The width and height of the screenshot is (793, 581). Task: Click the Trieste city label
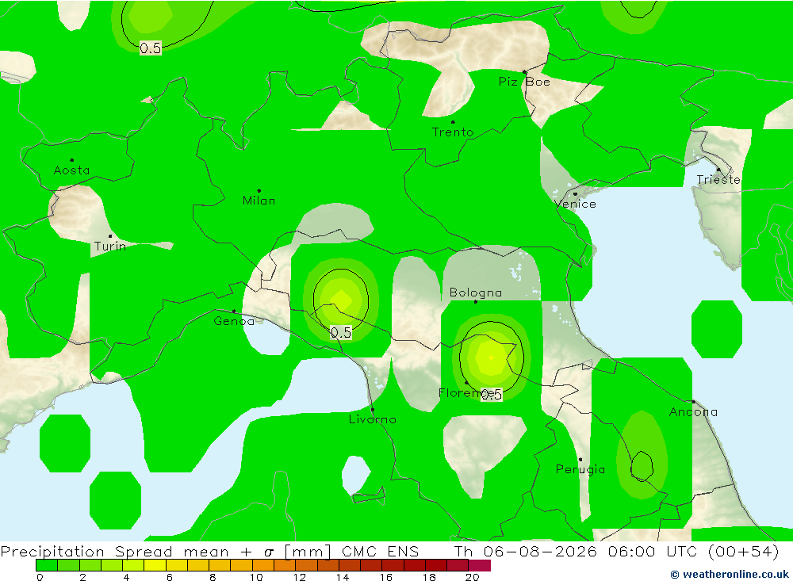(718, 179)
